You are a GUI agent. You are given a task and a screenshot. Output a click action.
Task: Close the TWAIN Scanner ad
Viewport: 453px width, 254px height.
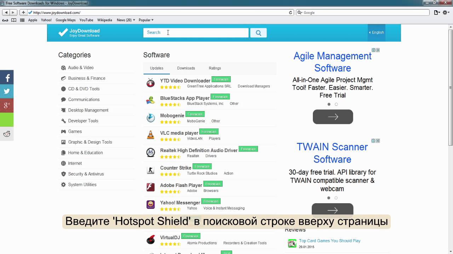[x=378, y=141]
